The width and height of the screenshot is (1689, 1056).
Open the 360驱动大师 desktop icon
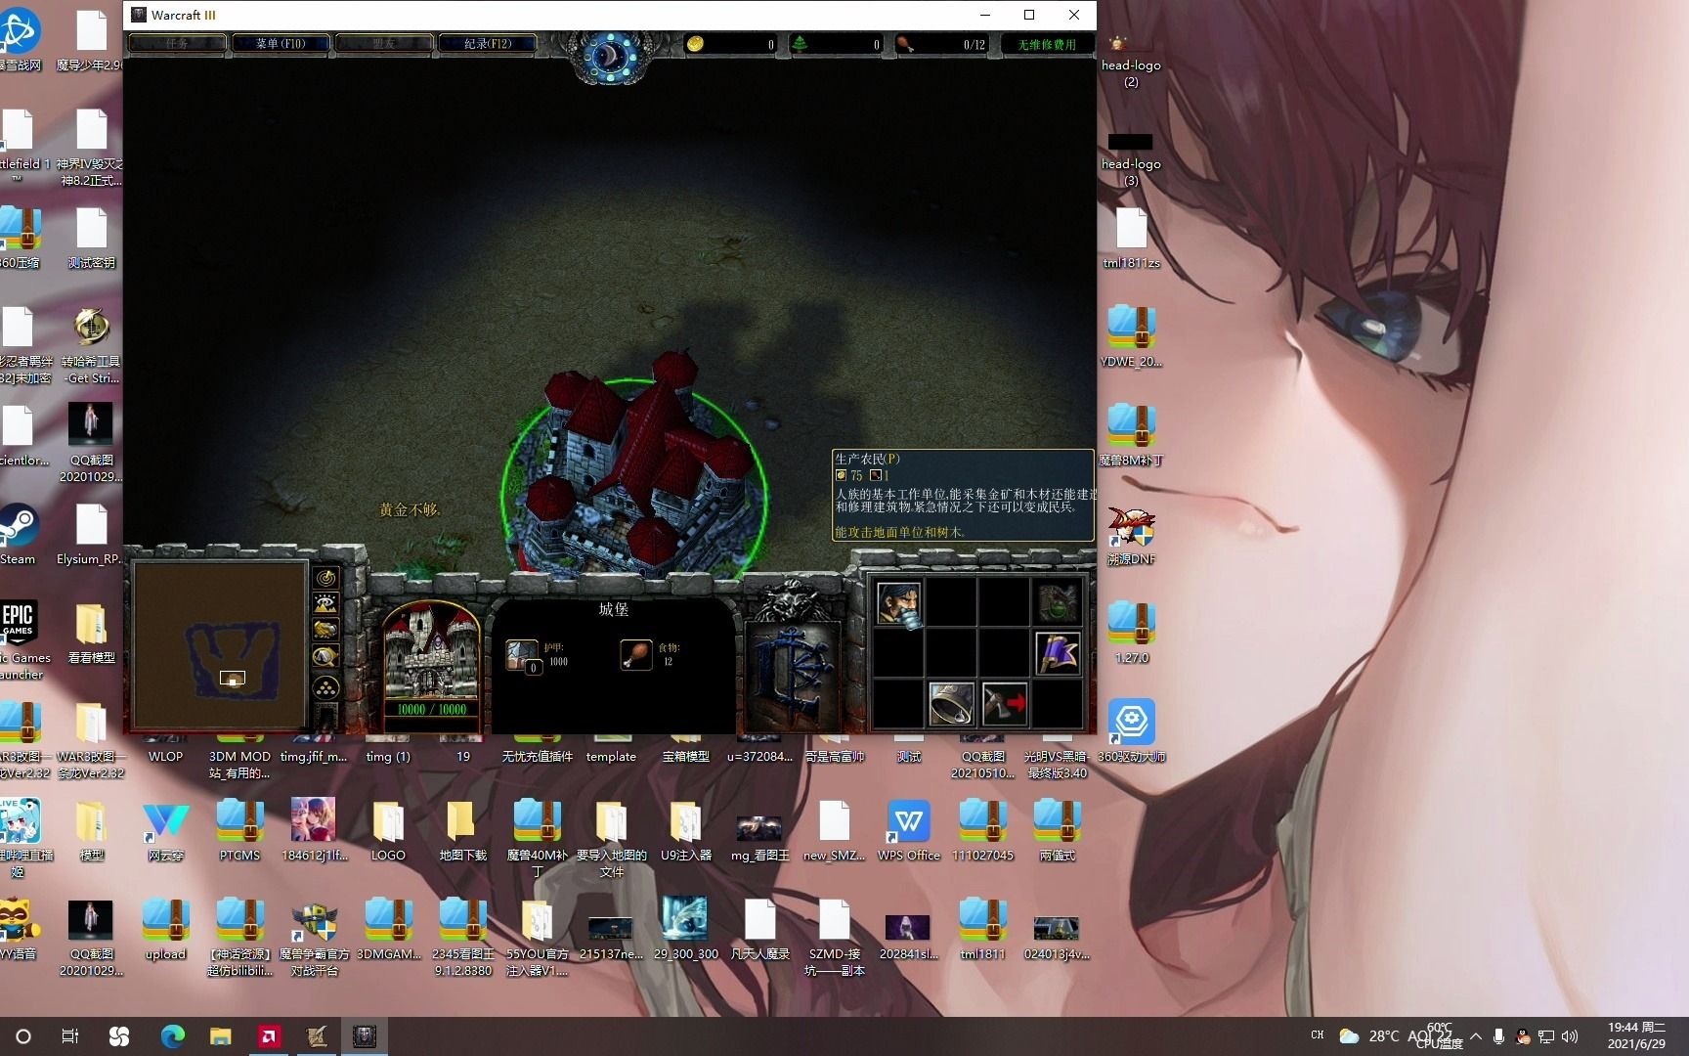1132,731
